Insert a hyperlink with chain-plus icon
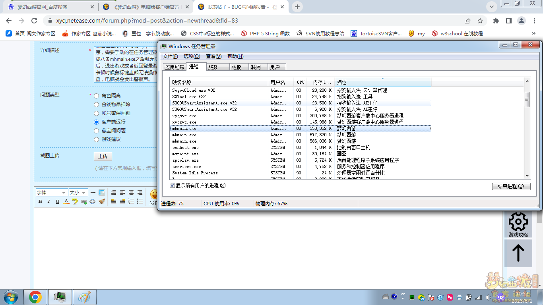 pyautogui.click(x=84, y=201)
